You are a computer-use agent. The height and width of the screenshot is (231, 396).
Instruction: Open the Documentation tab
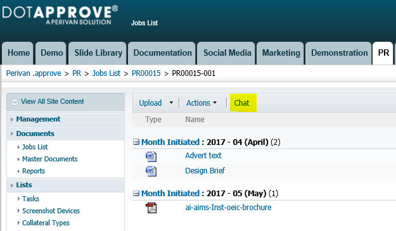pos(162,53)
